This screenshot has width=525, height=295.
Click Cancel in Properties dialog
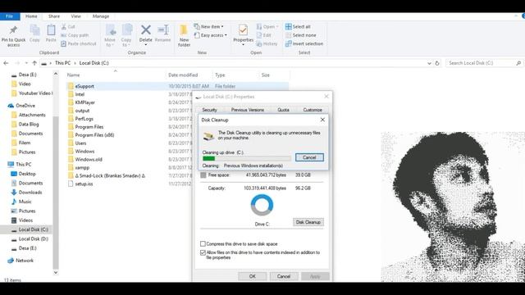click(284, 276)
